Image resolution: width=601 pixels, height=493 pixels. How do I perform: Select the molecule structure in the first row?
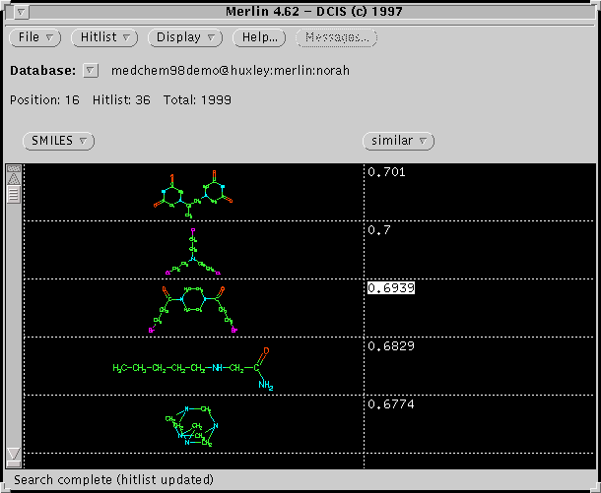point(193,192)
